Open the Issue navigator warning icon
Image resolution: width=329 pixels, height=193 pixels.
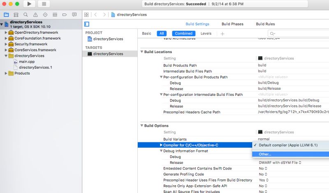[x=35, y=15]
